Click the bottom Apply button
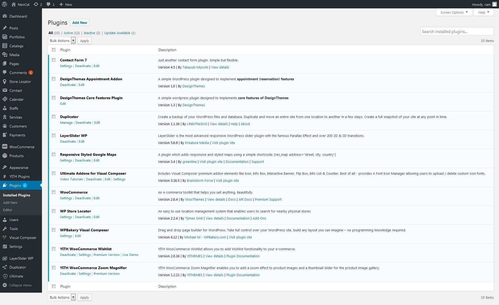The width and height of the screenshot is (499, 305). [x=84, y=297]
